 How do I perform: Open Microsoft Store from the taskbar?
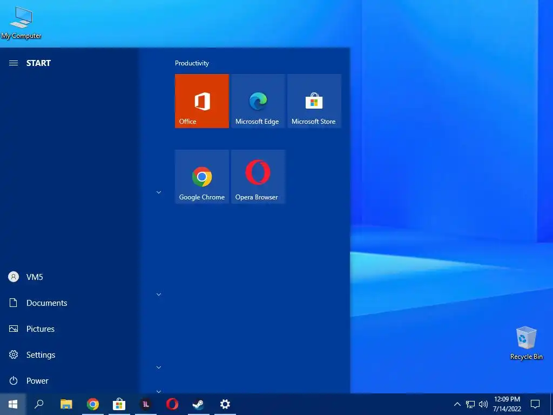119,404
